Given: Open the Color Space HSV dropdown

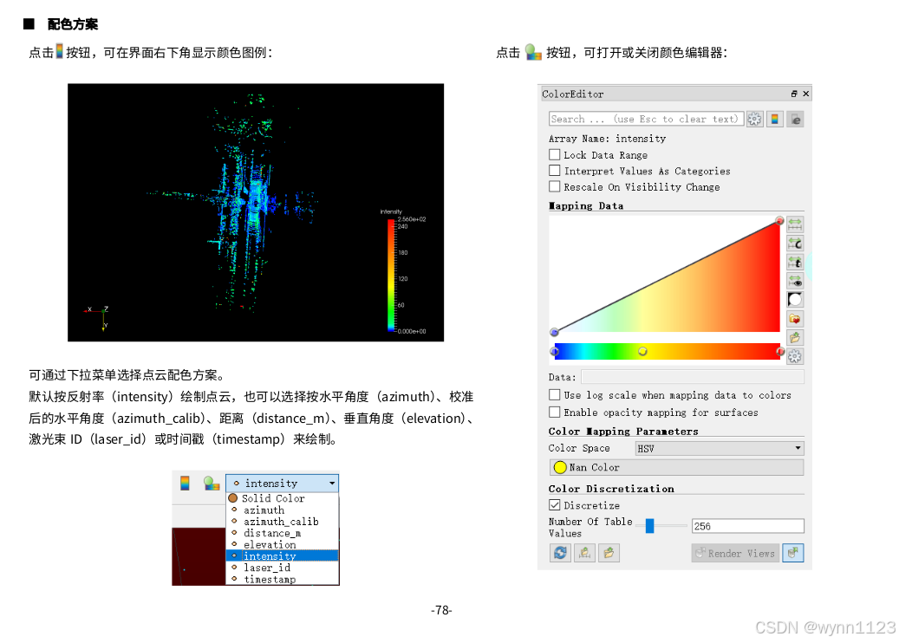Looking at the screenshot, I should point(720,448).
